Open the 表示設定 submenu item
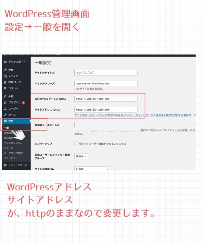The height and width of the screenshot is (244, 203). pyautogui.click(x=9, y=138)
